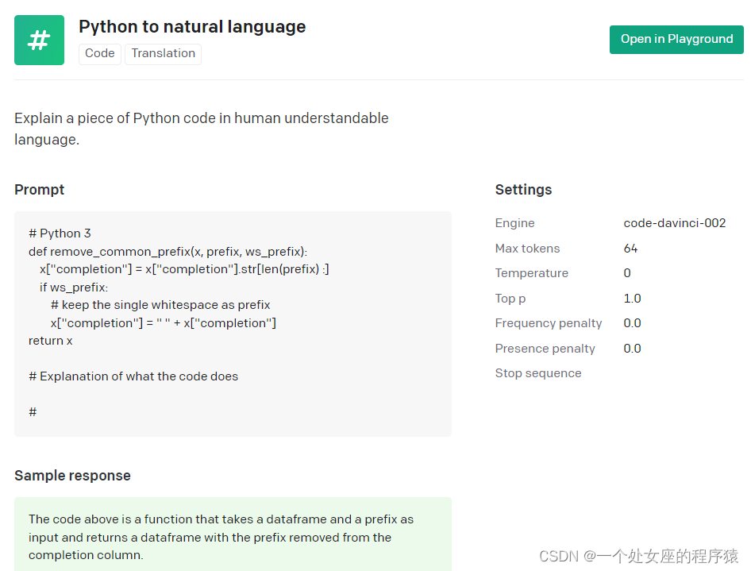
Task: Click the Engine value code-davinci-002
Action: (x=674, y=223)
